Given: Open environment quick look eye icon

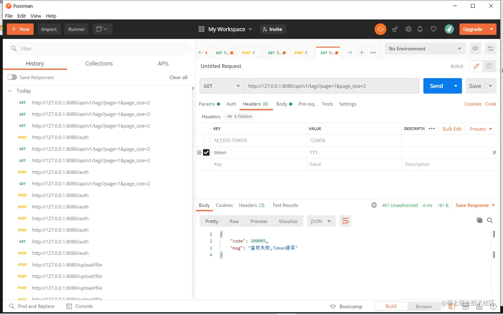Looking at the screenshot, I should [x=475, y=49].
